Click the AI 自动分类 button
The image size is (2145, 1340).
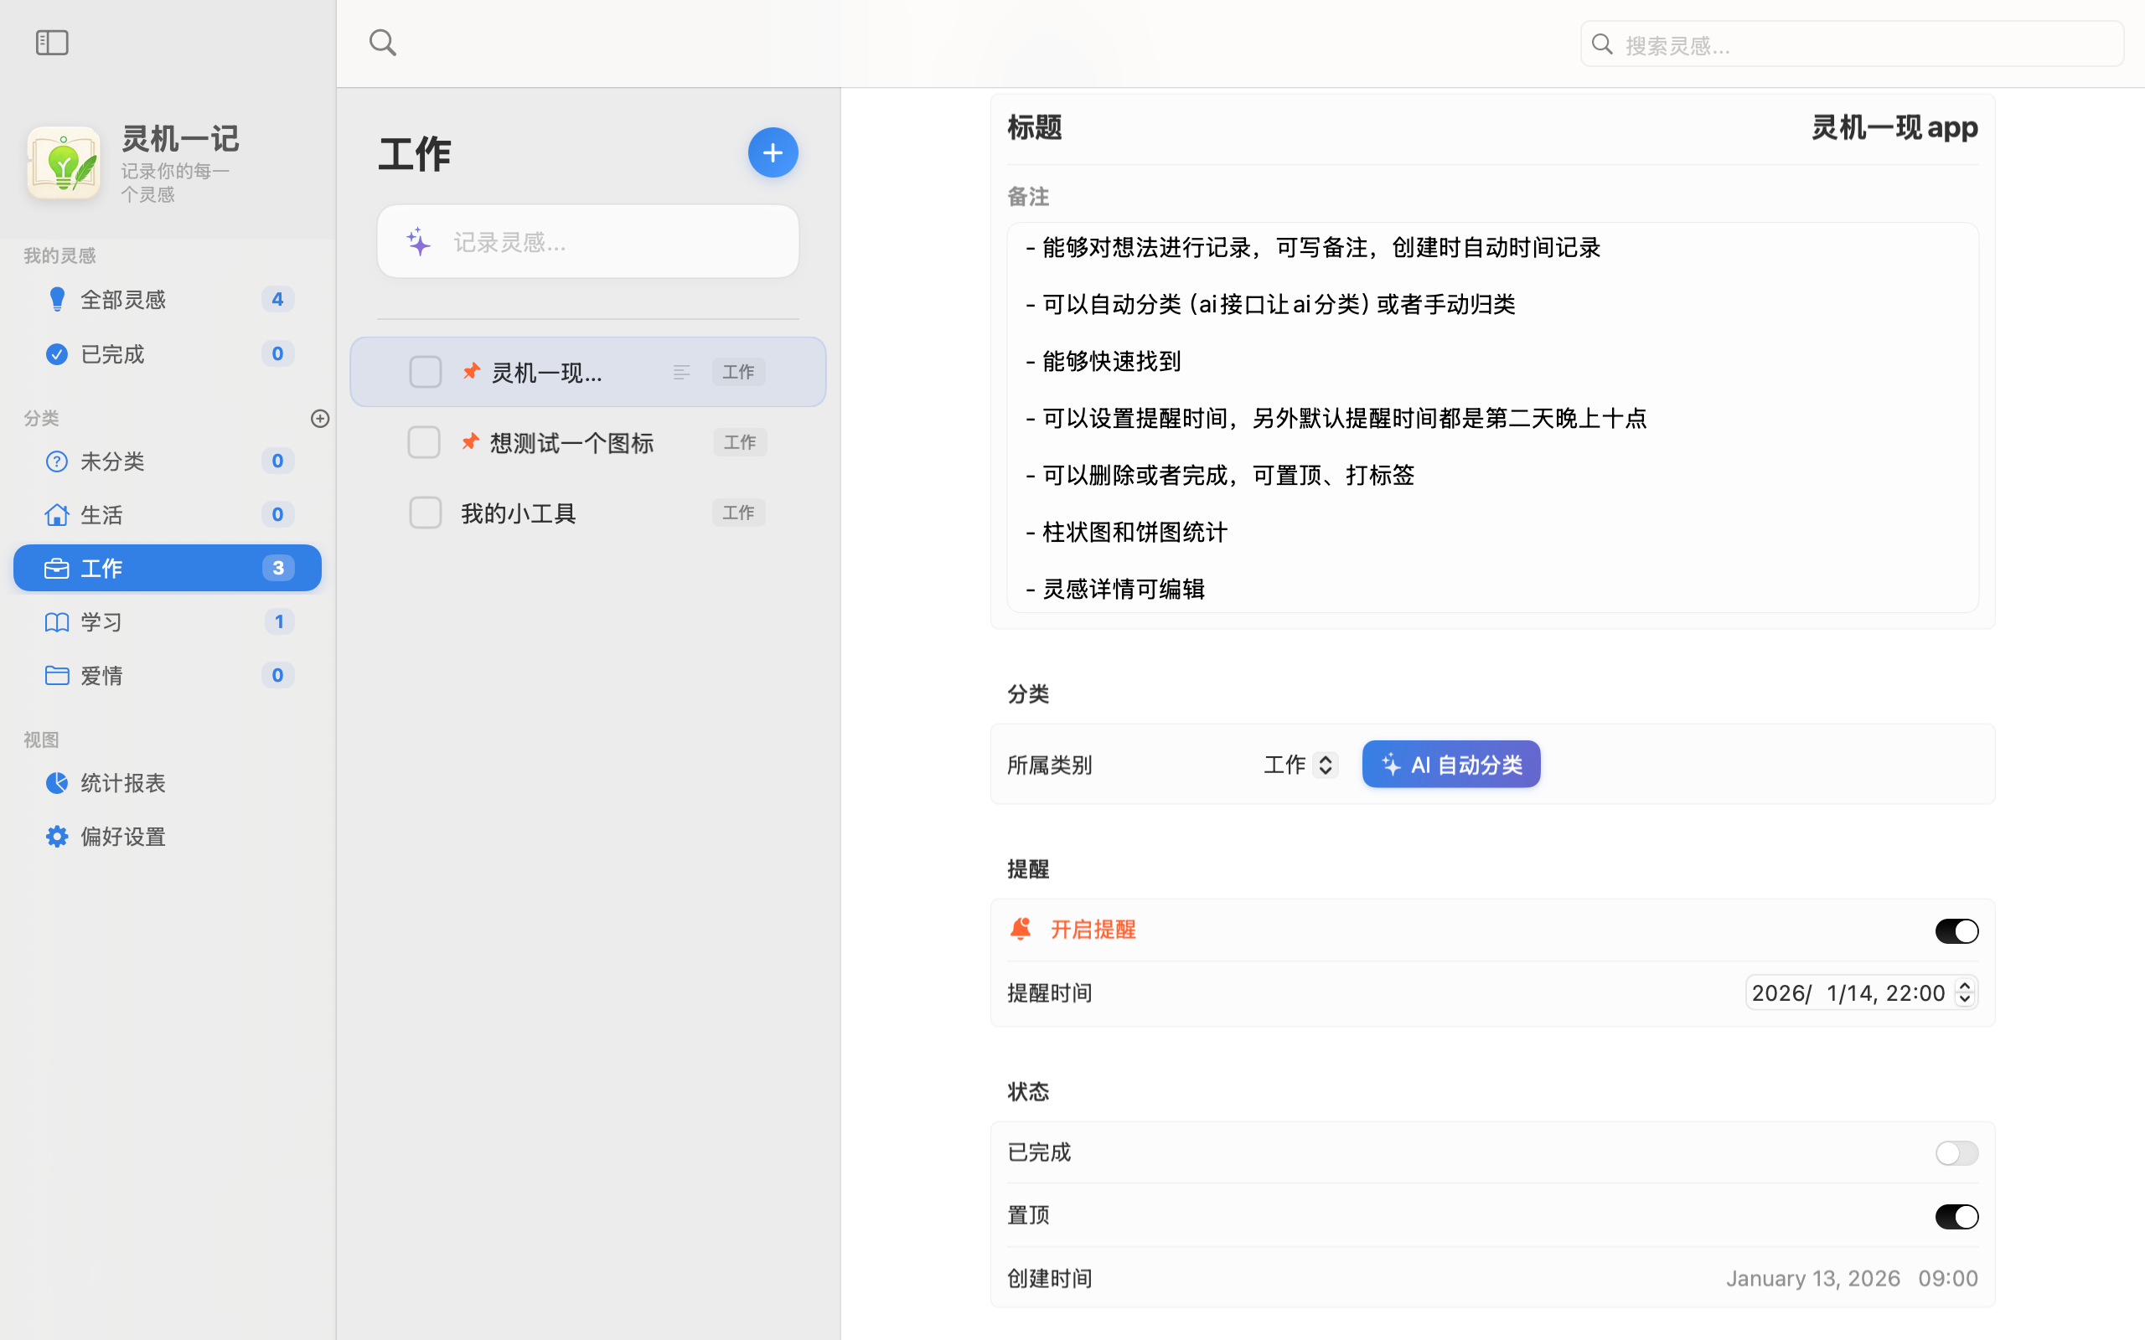(x=1450, y=764)
